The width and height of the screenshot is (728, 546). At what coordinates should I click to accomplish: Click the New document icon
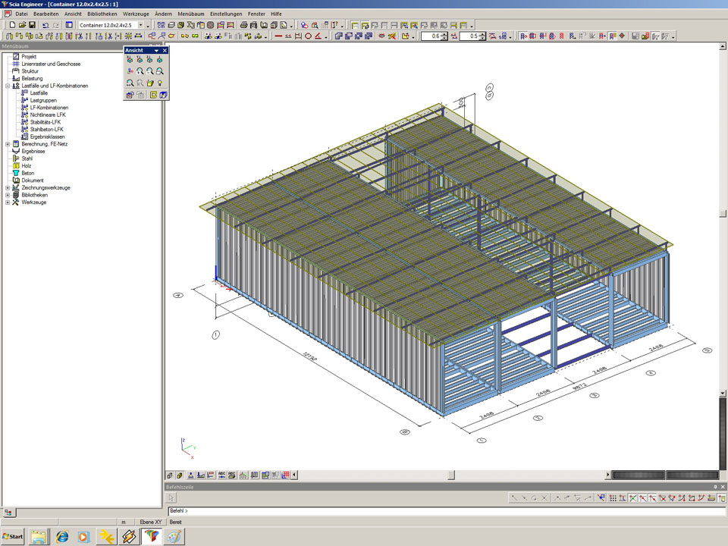point(13,25)
